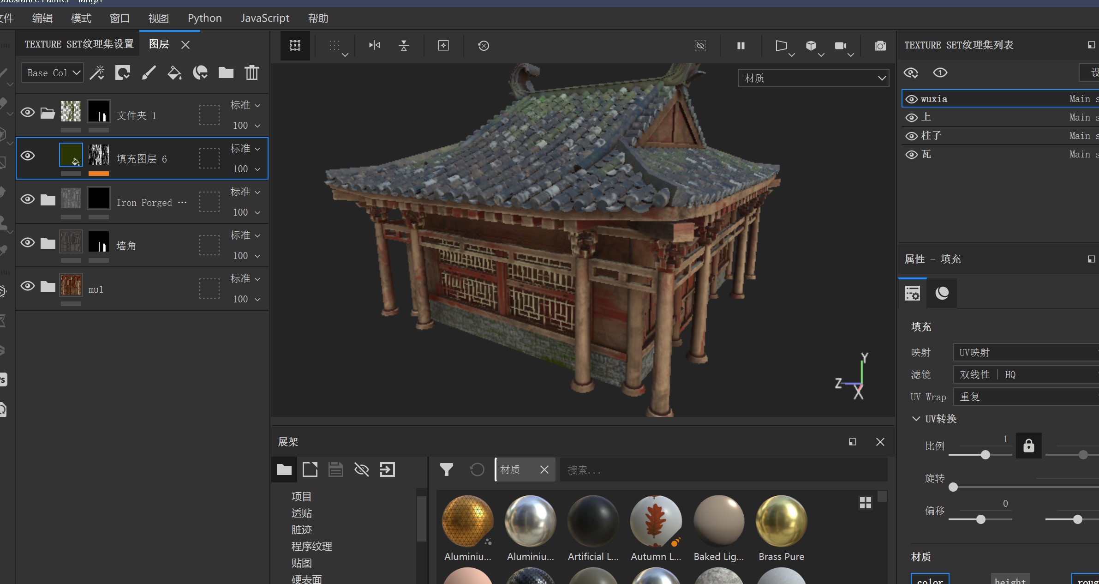
Task: Click the add fill layer bucket icon
Action: point(174,72)
